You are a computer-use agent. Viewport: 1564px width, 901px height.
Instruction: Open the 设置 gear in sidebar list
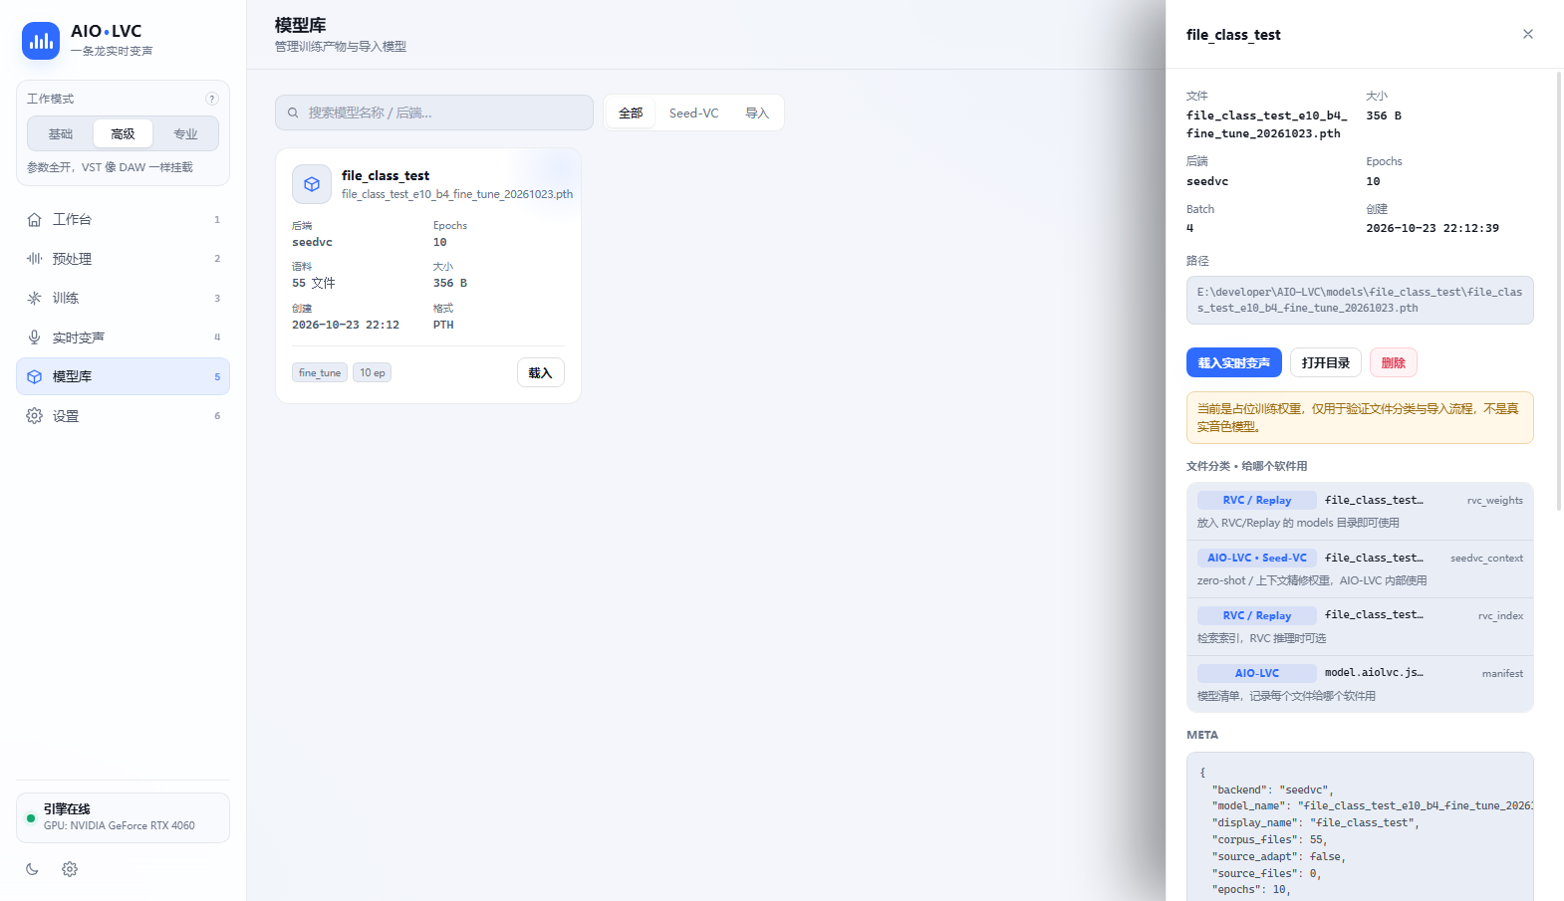click(x=34, y=416)
